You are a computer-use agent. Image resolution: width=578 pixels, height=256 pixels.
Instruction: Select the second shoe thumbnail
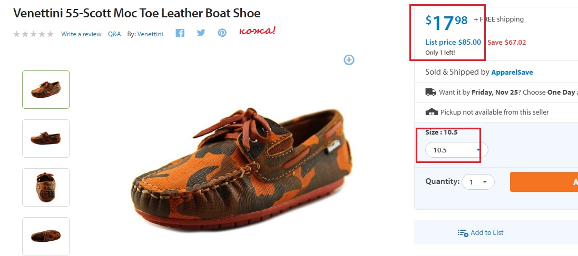[46, 138]
